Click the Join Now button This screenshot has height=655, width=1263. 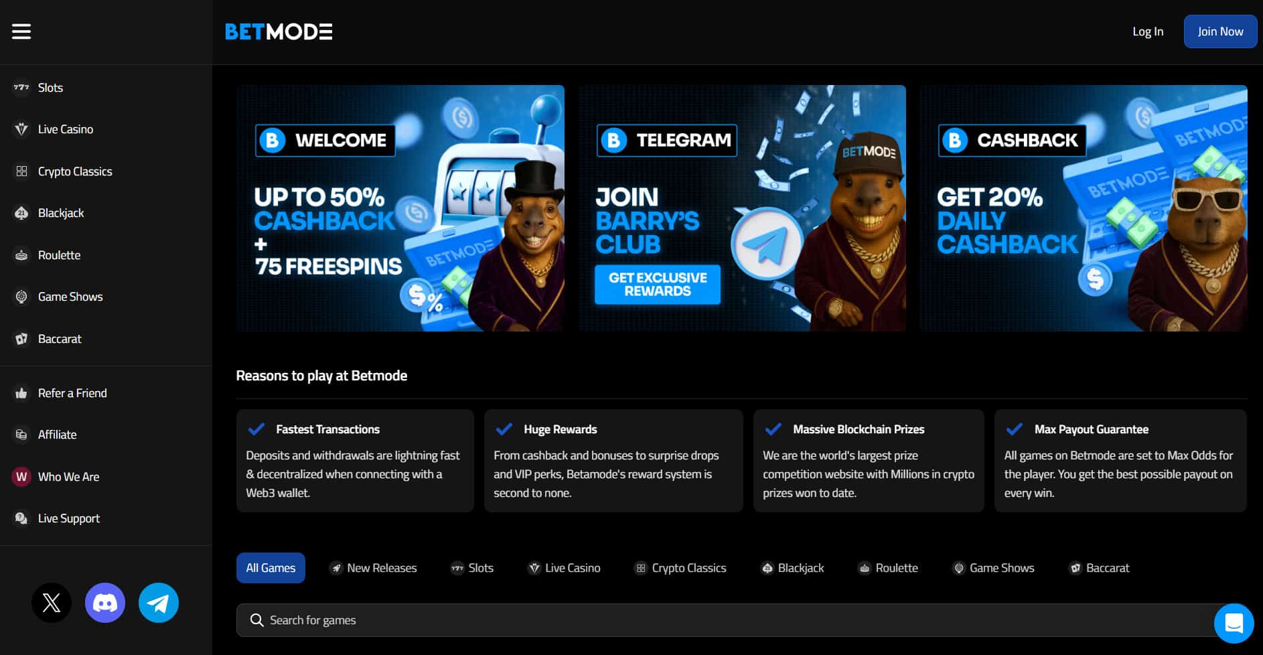click(1220, 31)
